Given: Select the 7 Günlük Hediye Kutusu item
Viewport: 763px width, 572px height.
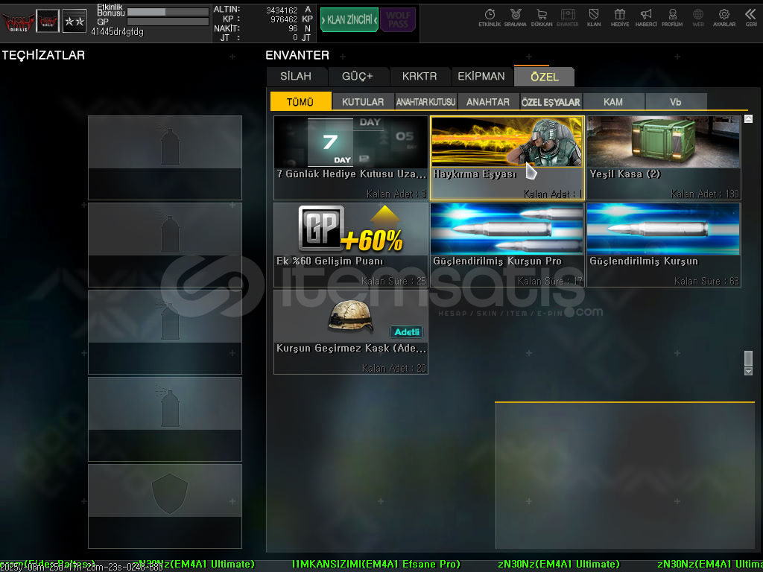Looking at the screenshot, I should tap(351, 158).
